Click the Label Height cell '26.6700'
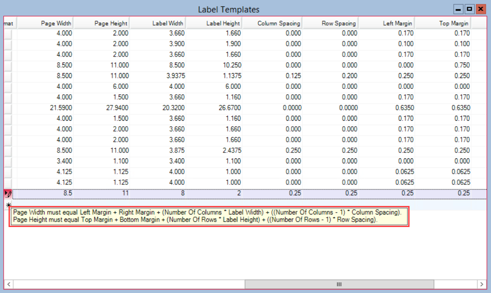 [214, 108]
